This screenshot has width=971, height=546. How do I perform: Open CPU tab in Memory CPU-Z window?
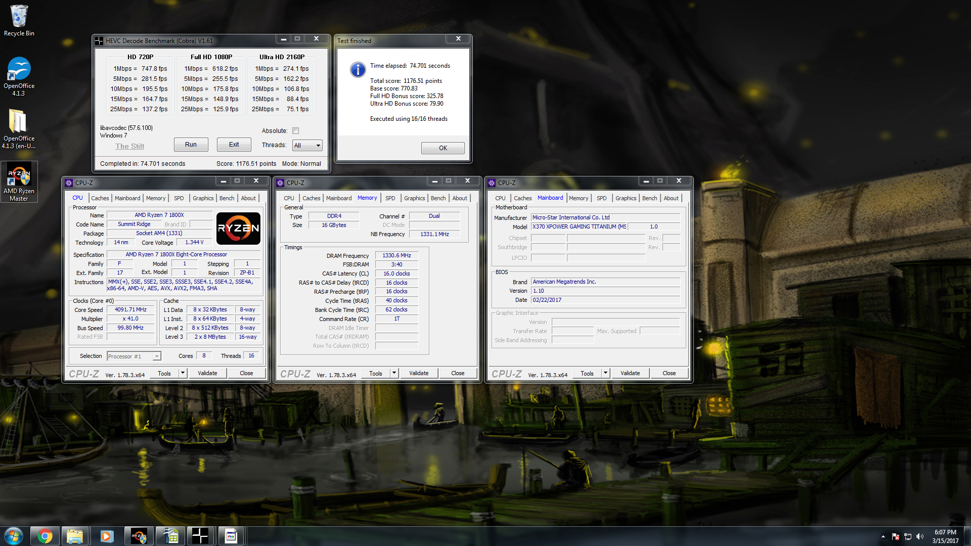click(x=289, y=198)
